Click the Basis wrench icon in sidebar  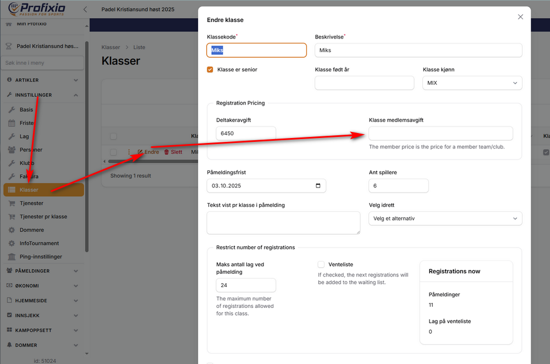(12, 109)
